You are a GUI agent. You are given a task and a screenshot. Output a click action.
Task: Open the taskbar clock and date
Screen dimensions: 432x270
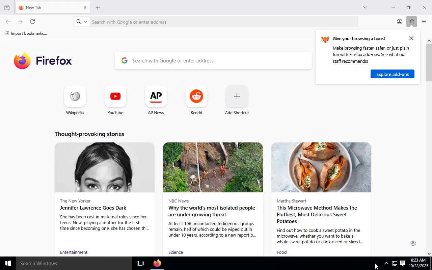(418, 263)
